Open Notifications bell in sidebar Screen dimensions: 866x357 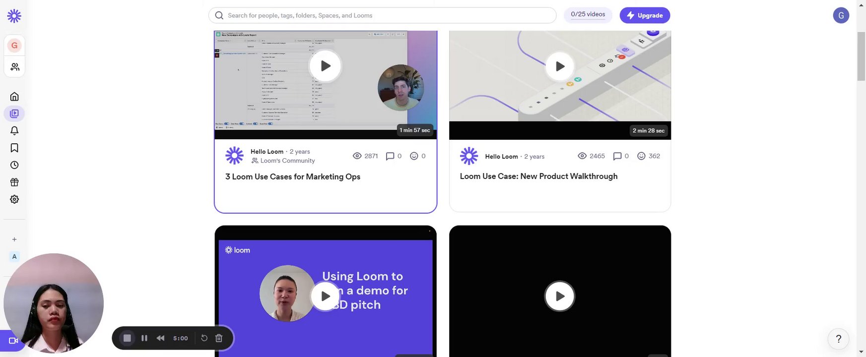14,131
